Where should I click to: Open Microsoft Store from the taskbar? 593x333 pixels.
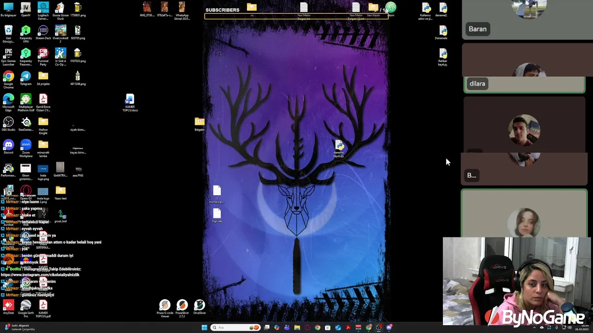tap(328, 327)
